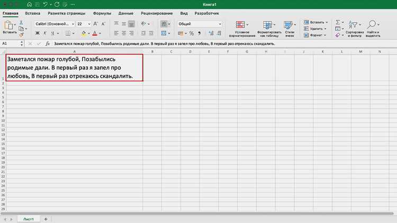The height and width of the screenshot is (223, 397).
Task: Open the number format dropdown Общий
Action: pyautogui.click(x=200, y=24)
